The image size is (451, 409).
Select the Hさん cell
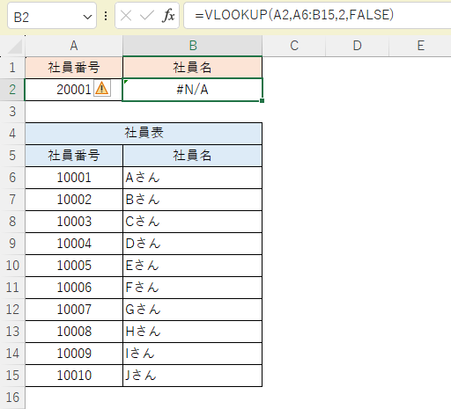pyautogui.click(x=192, y=332)
